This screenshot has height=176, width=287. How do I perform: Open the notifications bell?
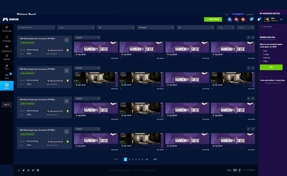[x=259, y=19]
